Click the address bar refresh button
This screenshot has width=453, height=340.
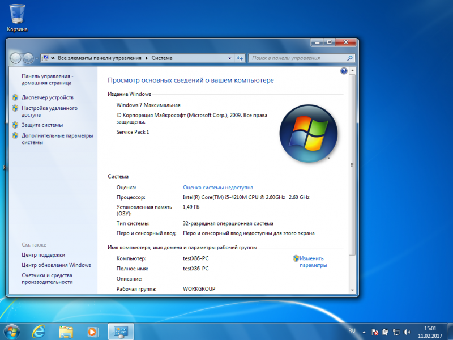pos(240,58)
